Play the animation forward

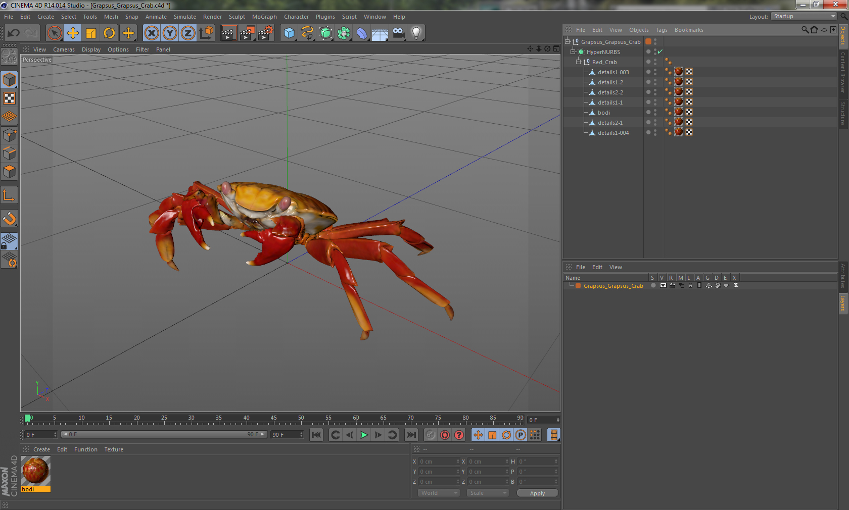(x=364, y=435)
